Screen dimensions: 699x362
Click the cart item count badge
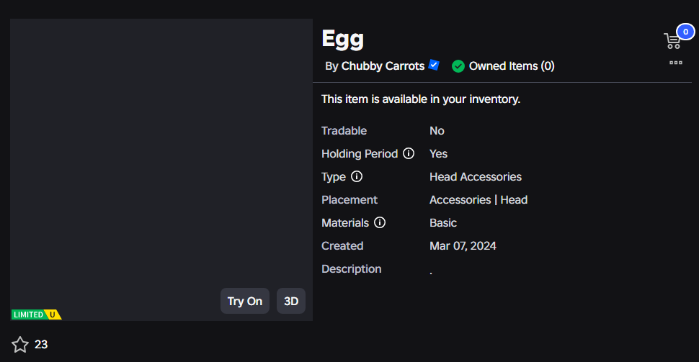[x=685, y=32]
